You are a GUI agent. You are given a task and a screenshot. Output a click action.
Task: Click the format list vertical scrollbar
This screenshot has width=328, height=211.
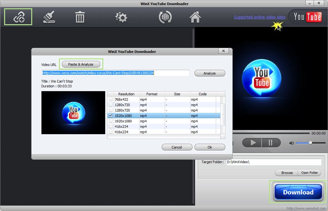(222, 115)
